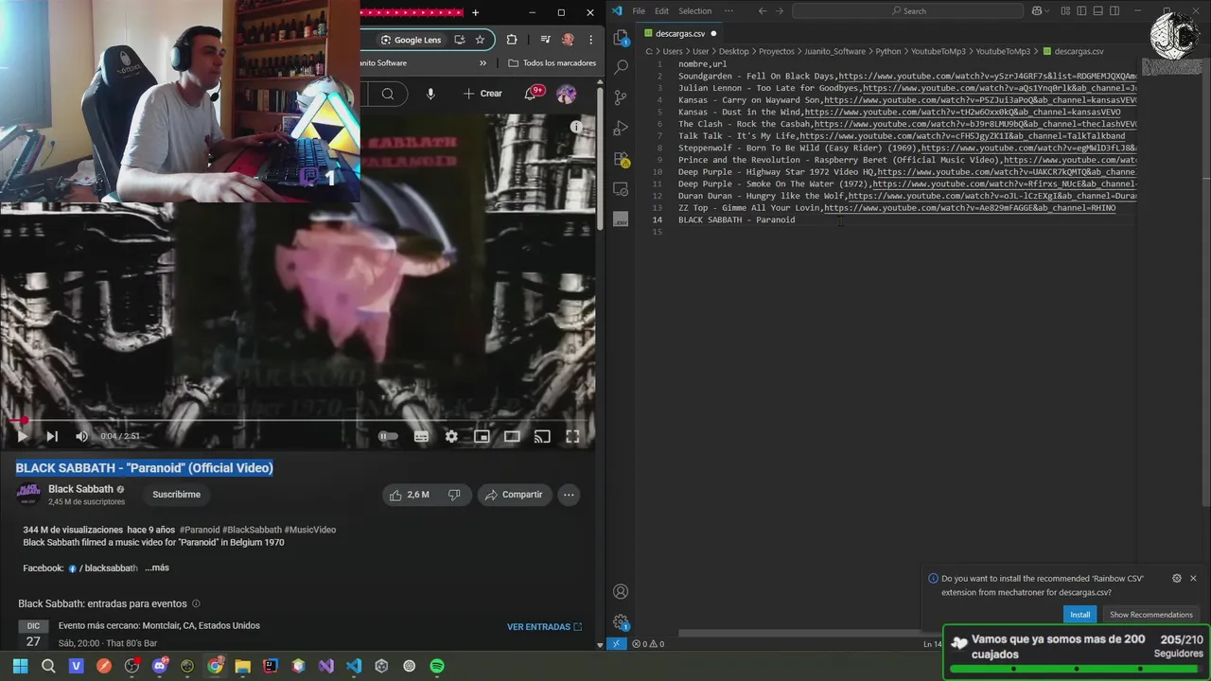The width and height of the screenshot is (1211, 681).
Task: Click the line 'BLACK SABBATH - Paranoid' in editor
Action: pyautogui.click(x=736, y=219)
